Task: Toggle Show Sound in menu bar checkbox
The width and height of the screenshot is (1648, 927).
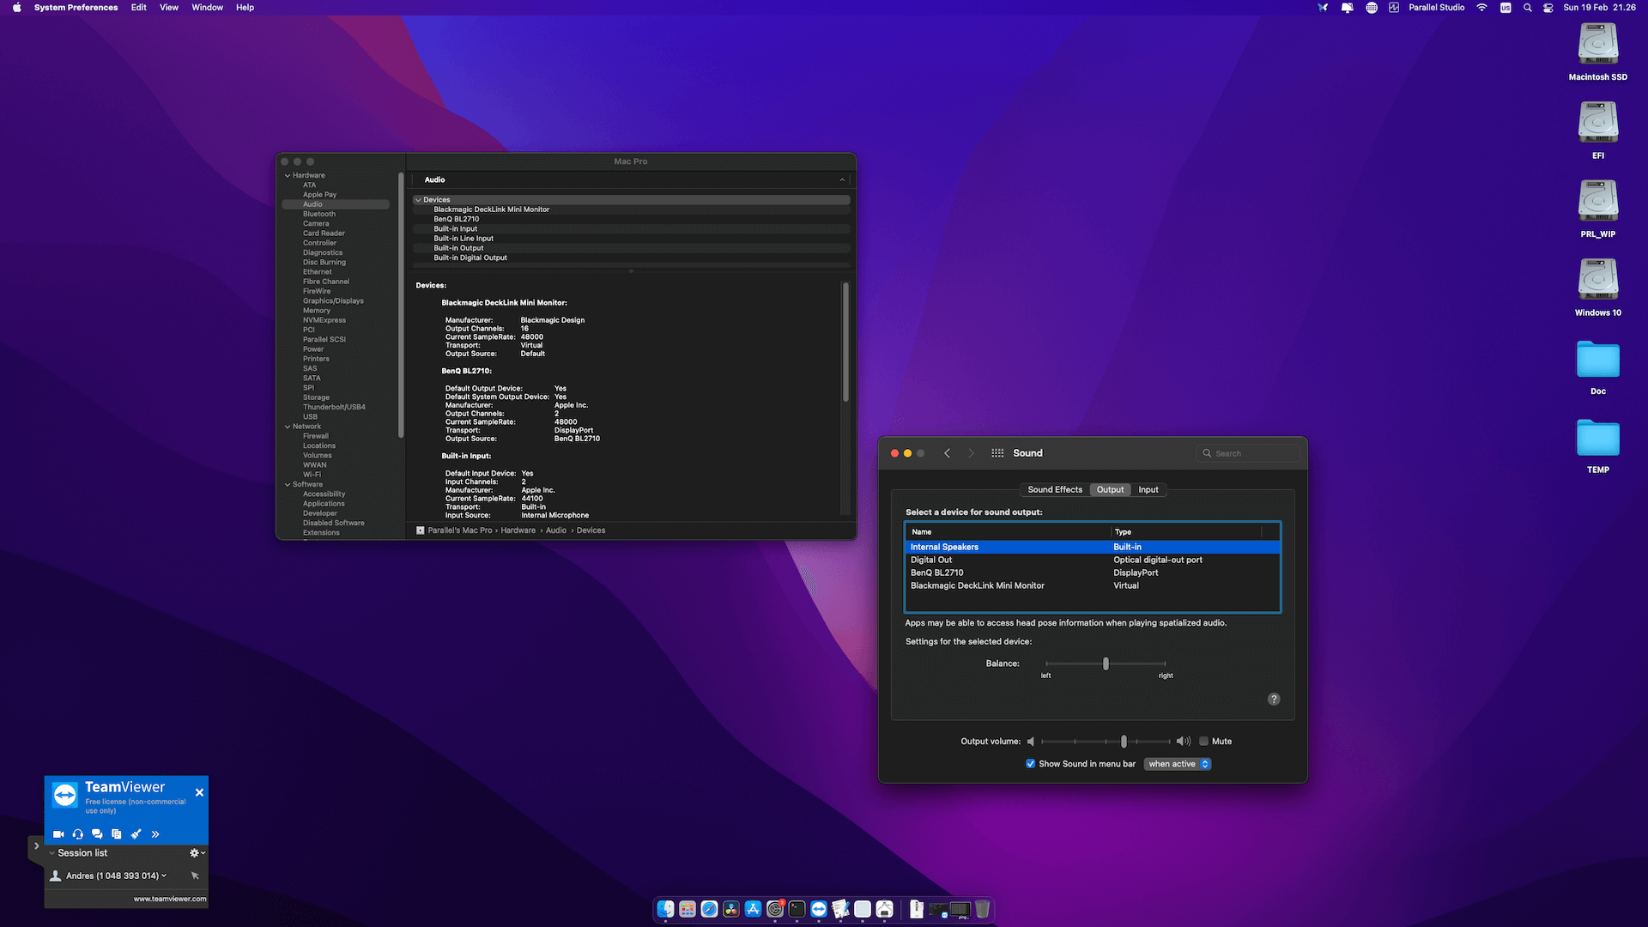Action: pos(1030,764)
